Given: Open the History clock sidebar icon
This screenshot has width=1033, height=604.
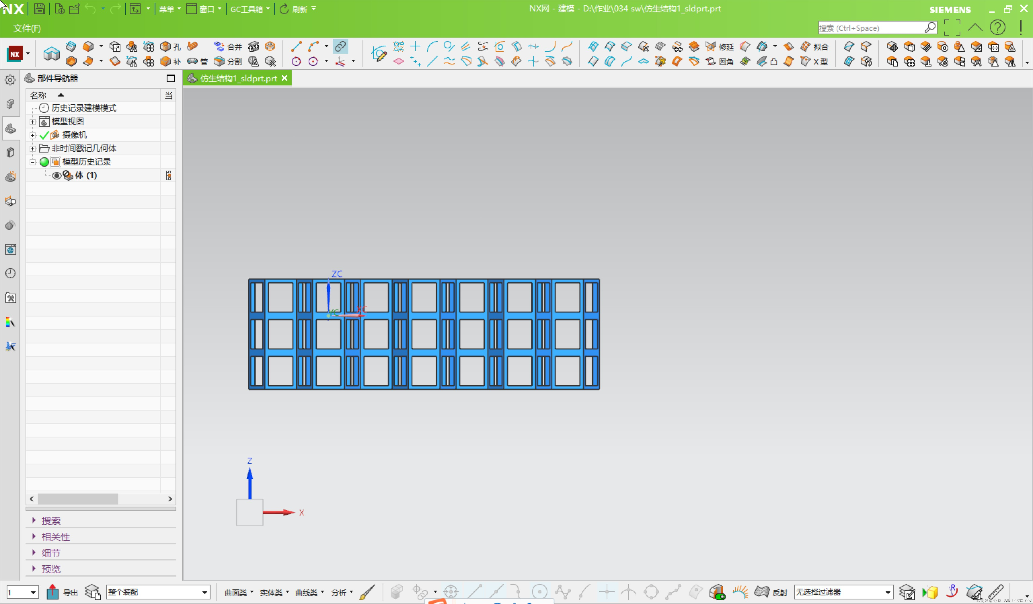Looking at the screenshot, I should [10, 273].
